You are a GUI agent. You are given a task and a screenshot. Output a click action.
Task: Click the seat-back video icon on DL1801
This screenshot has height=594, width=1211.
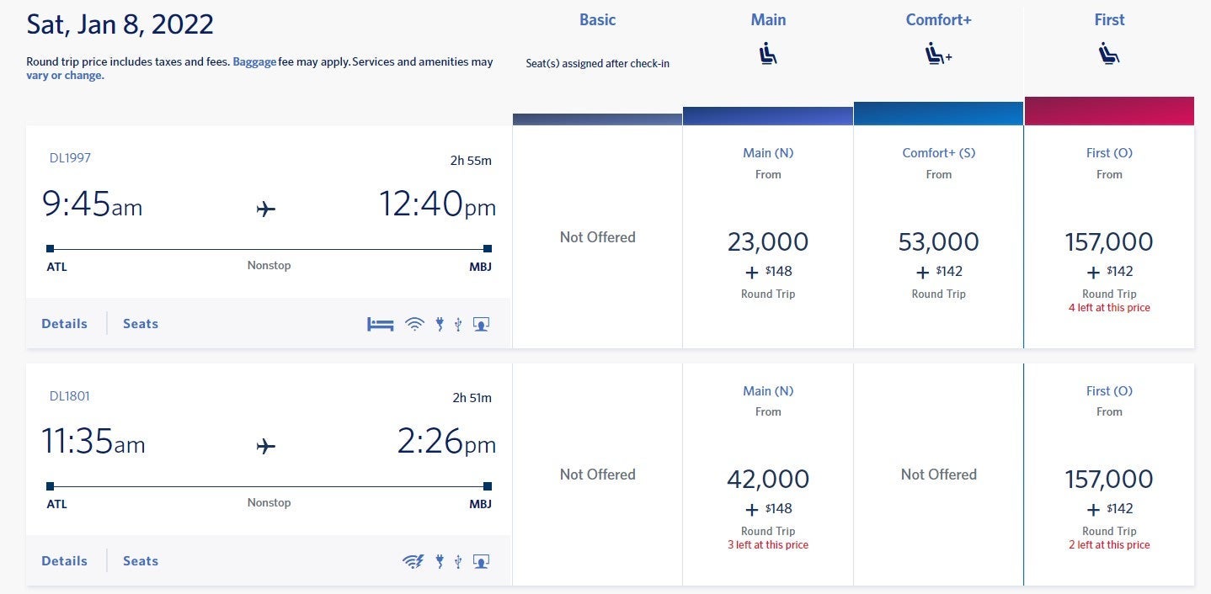[481, 561]
